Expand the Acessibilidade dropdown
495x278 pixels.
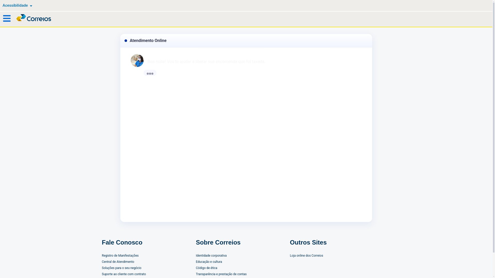coord(17,5)
